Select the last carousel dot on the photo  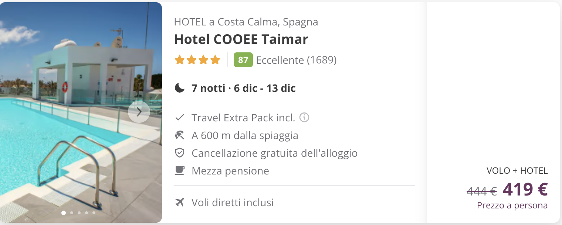coord(94,213)
